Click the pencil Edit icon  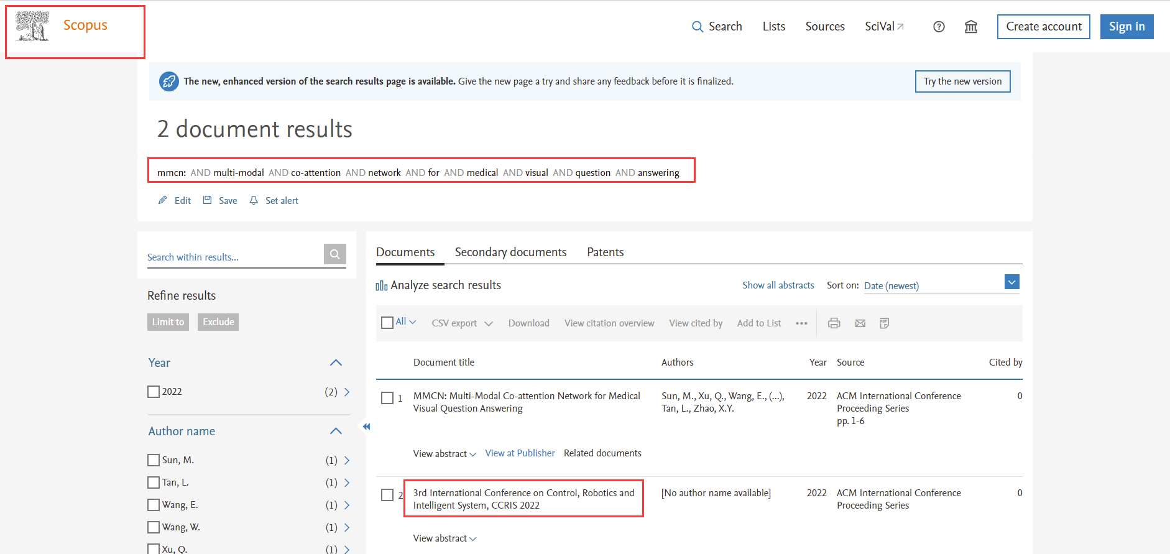click(x=163, y=200)
